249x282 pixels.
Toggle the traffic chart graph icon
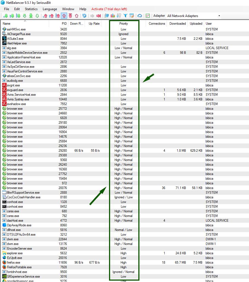[148, 16]
